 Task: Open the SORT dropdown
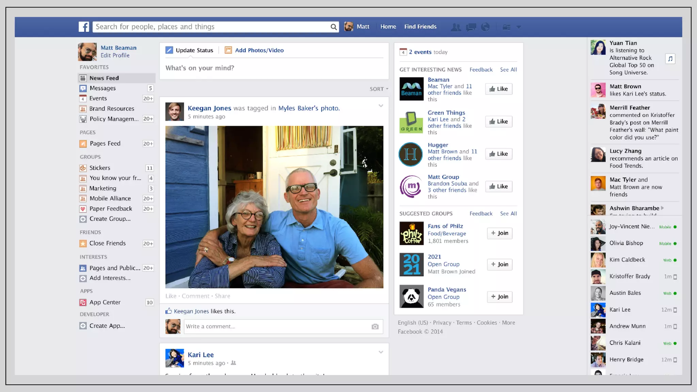coord(379,89)
